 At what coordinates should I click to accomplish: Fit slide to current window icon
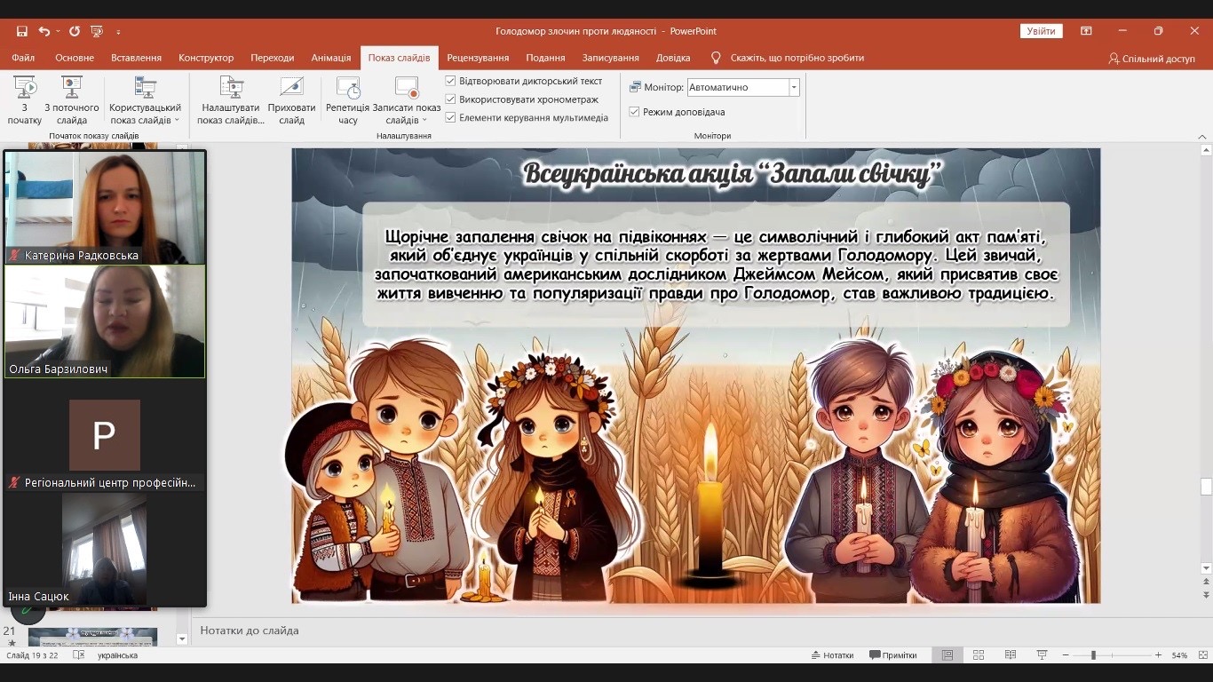1202,655
